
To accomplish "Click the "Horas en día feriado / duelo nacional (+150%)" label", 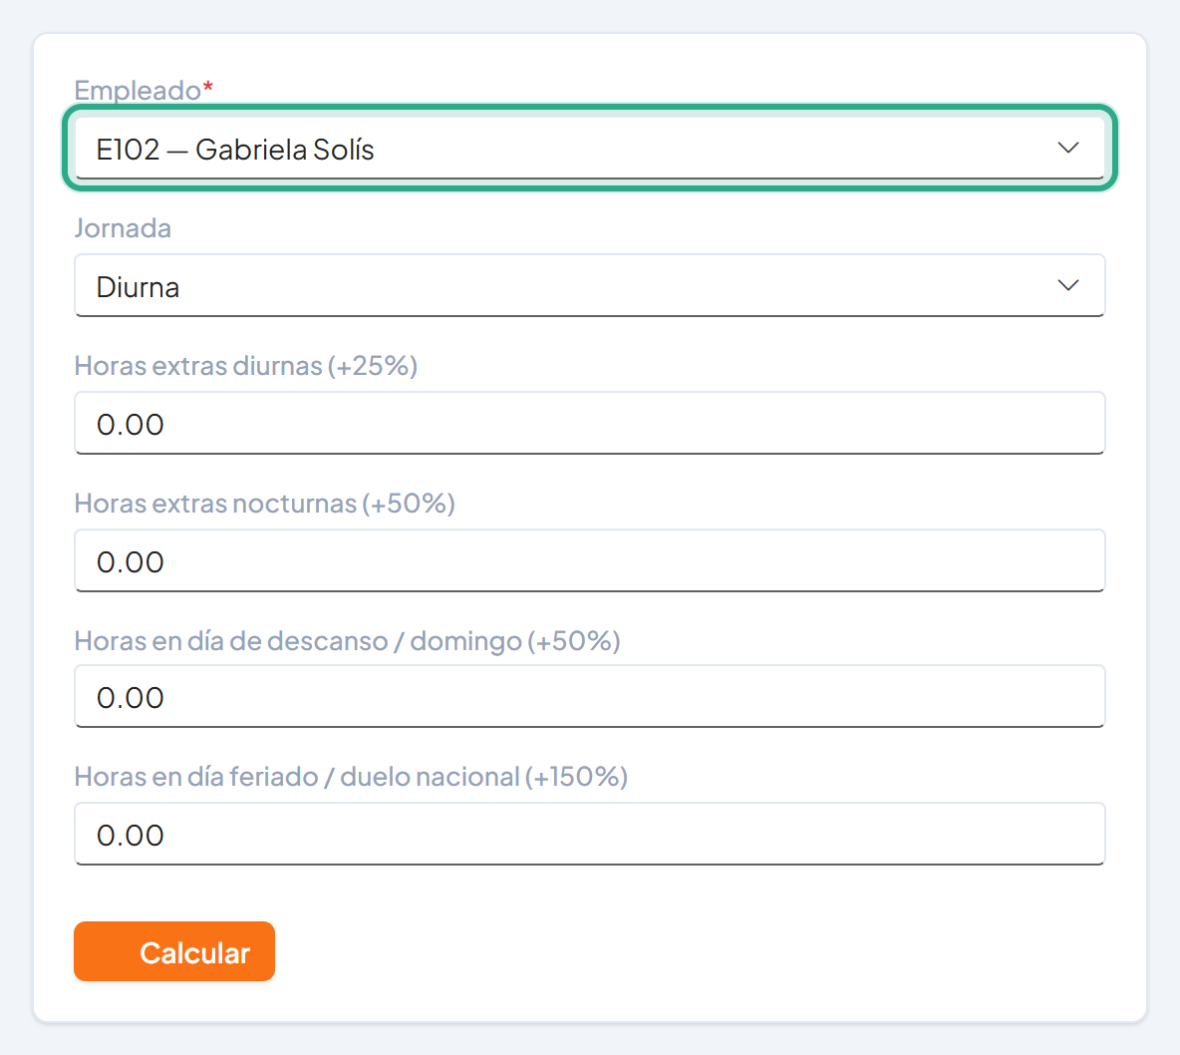I will (x=352, y=777).
